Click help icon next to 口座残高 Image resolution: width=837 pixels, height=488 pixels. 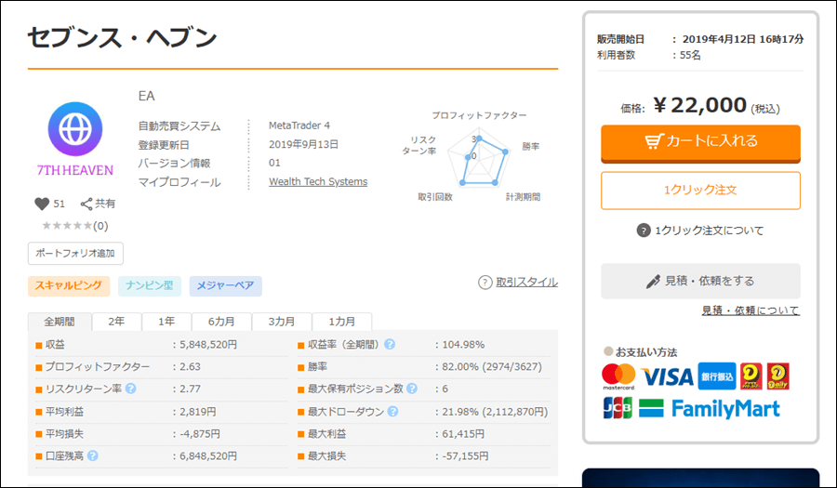(93, 455)
